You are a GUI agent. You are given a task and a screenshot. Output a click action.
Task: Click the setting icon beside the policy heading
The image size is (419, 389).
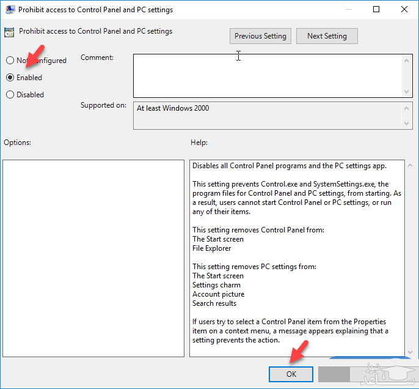10,32
